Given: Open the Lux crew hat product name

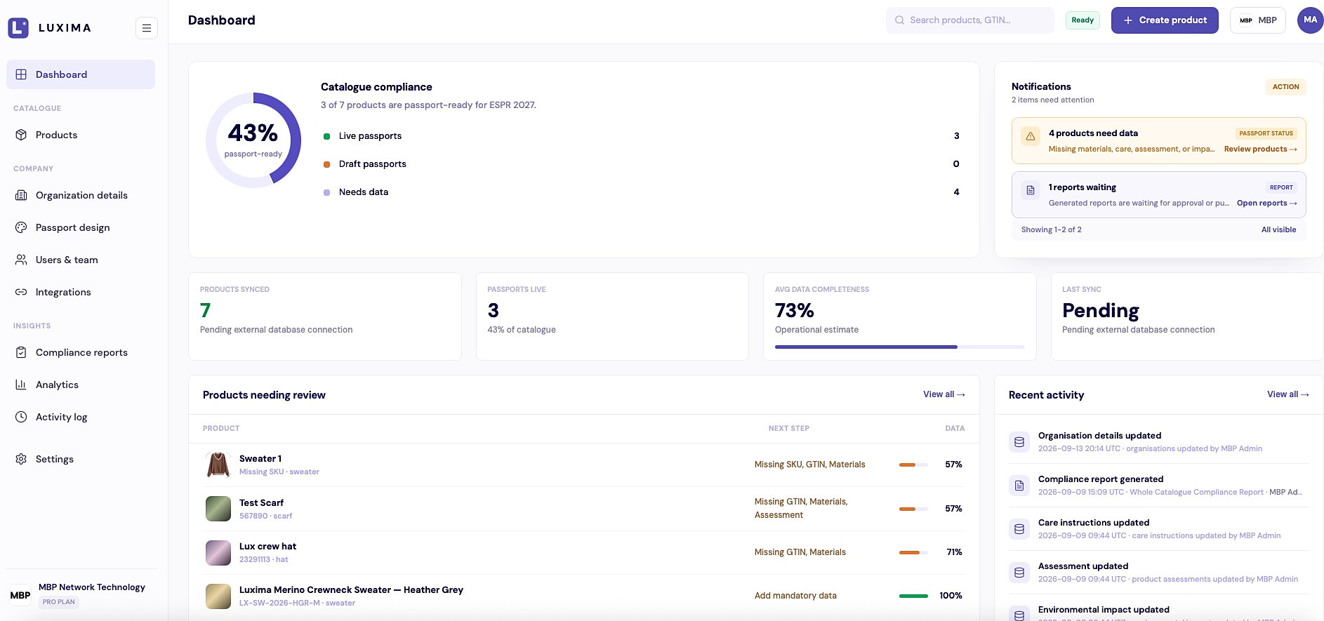Looking at the screenshot, I should 267,547.
